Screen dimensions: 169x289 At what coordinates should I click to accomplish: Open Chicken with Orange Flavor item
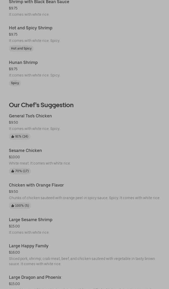pyautogui.click(x=36, y=185)
